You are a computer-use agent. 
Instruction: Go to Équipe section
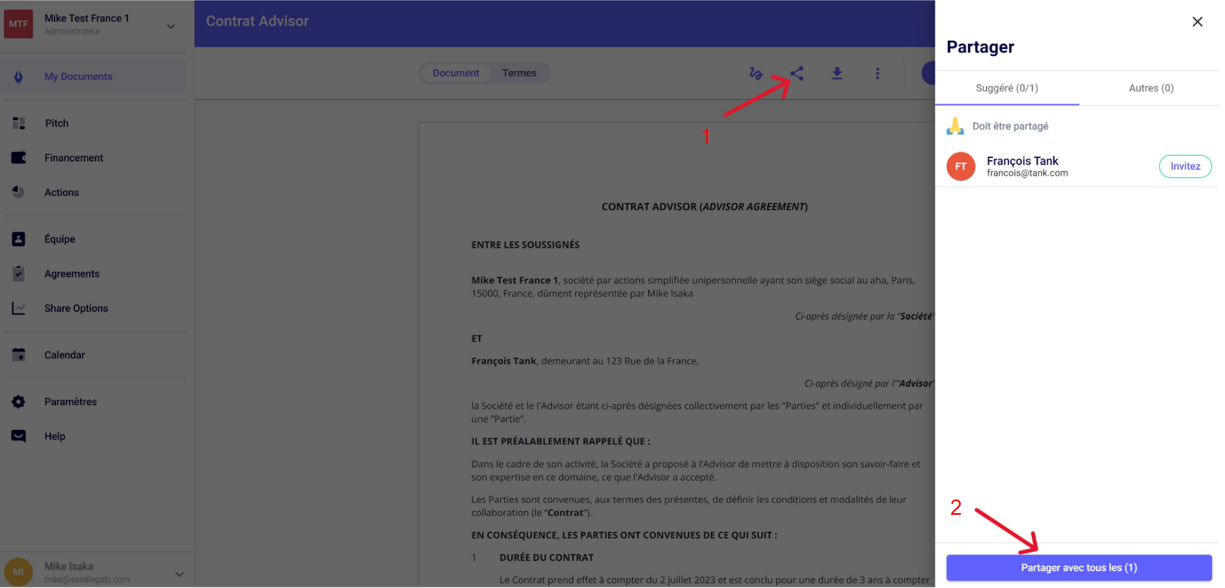click(60, 240)
